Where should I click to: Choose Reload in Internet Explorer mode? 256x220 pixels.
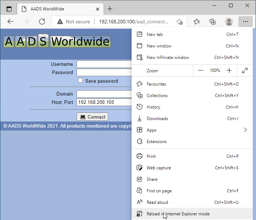coord(178,214)
